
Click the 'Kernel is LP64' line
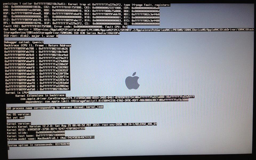17,93
